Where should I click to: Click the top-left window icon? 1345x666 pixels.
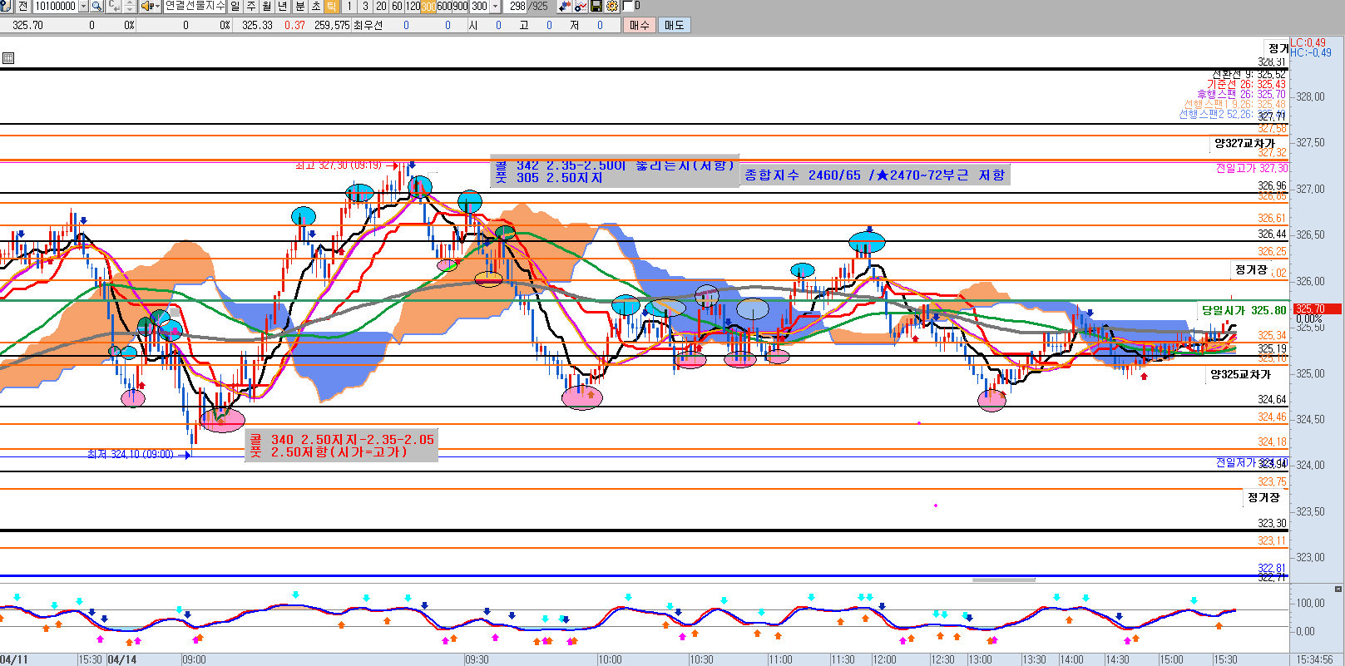tap(6, 7)
